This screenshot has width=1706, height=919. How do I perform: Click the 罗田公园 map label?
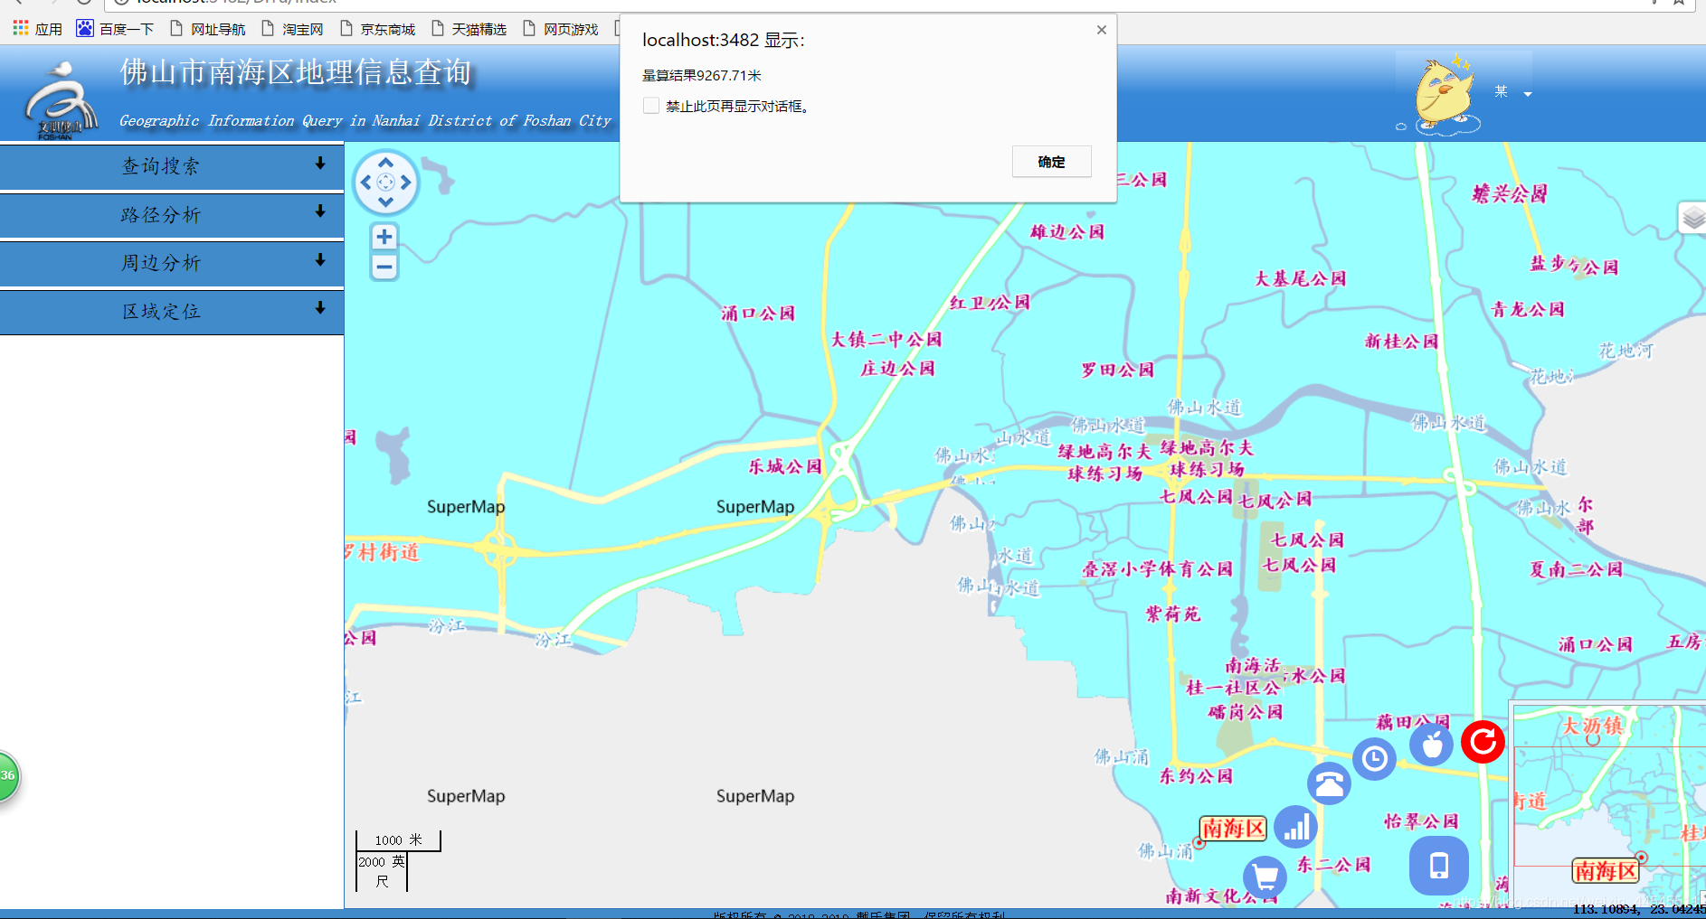[x=1117, y=370]
